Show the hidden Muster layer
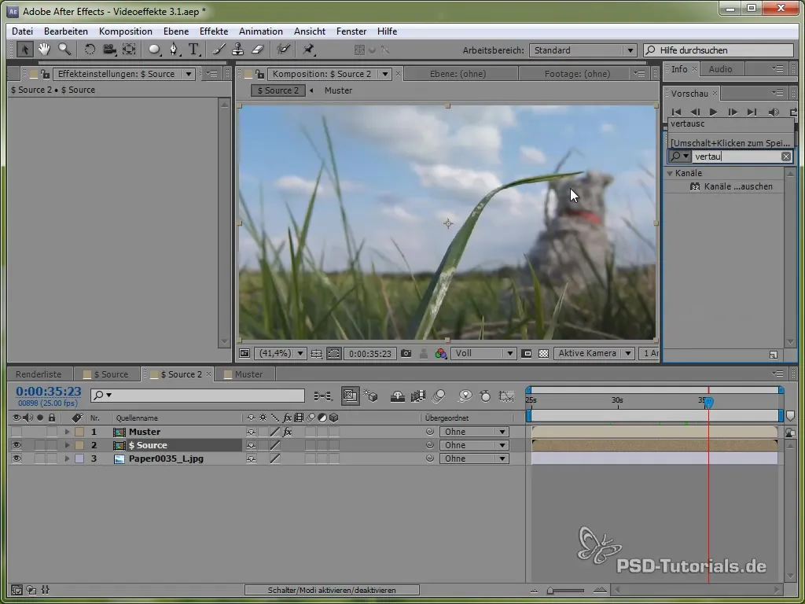The image size is (805, 604). (17, 432)
